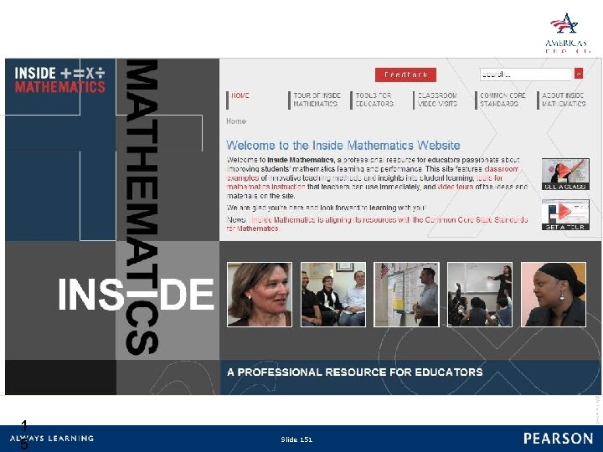The image size is (603, 452).
Task: Open Common Core Standards menu item
Action: pos(502,100)
